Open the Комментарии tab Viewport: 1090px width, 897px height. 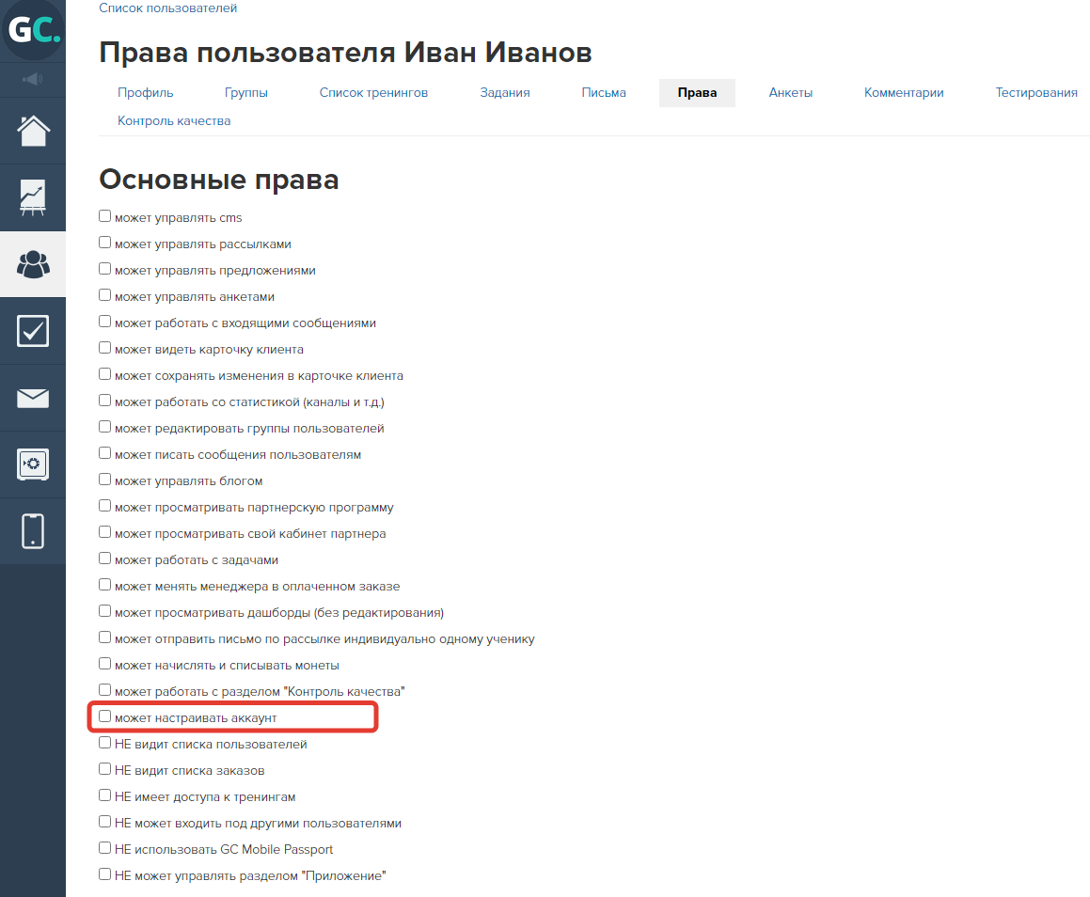click(x=904, y=92)
